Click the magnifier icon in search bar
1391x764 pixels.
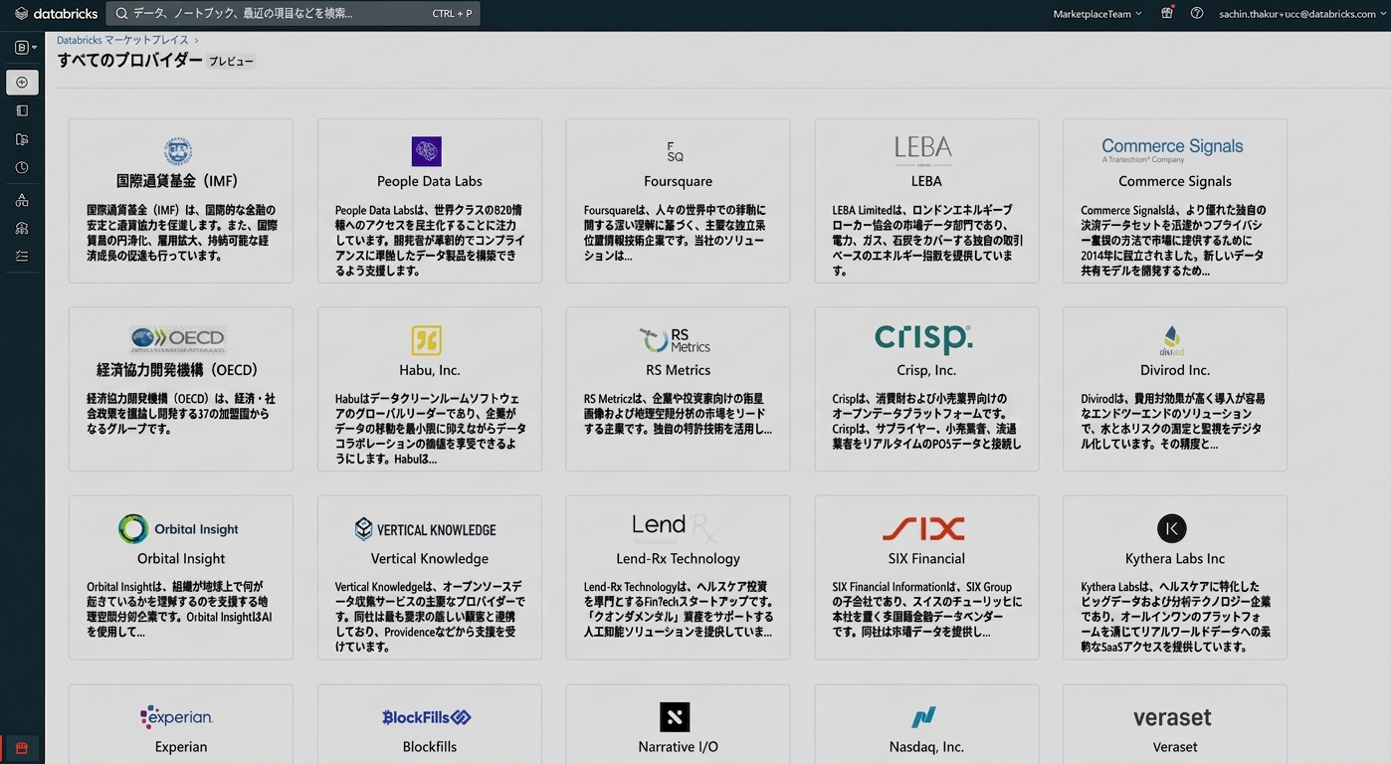121,14
